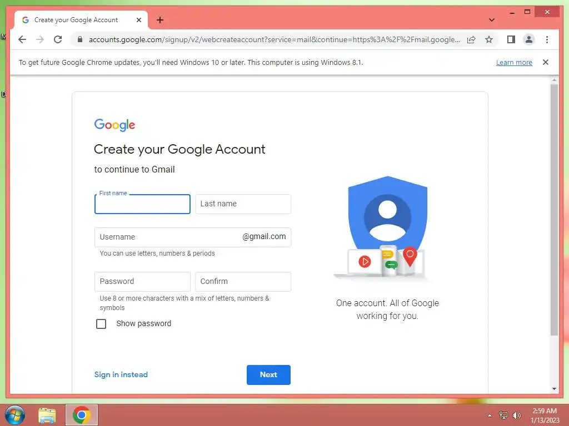
Task: Click the @gmail.com suffix text
Action: [264, 236]
